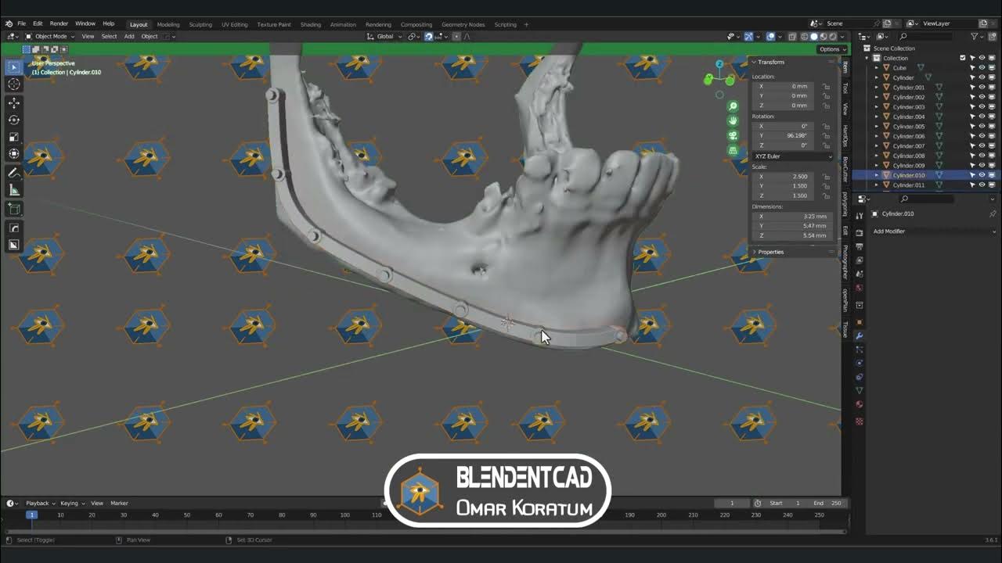Open the File menu

pyautogui.click(x=22, y=24)
